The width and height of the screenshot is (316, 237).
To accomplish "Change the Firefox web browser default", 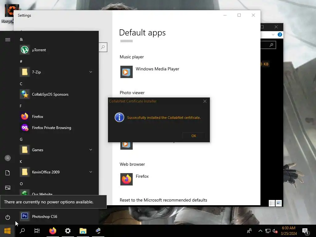I will (x=135, y=179).
